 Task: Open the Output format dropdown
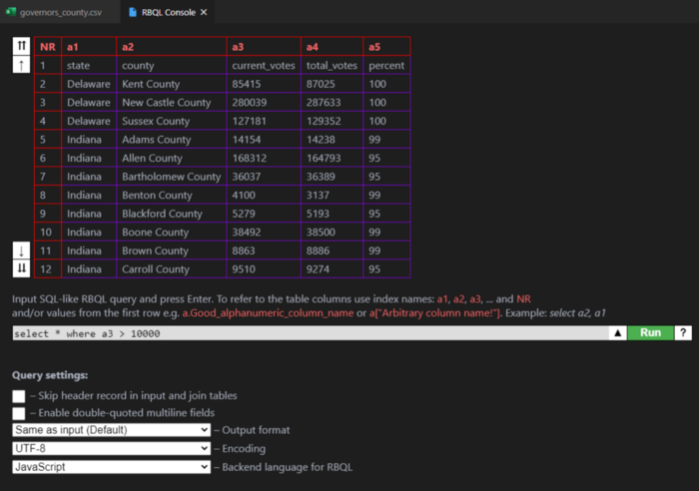[111, 430]
